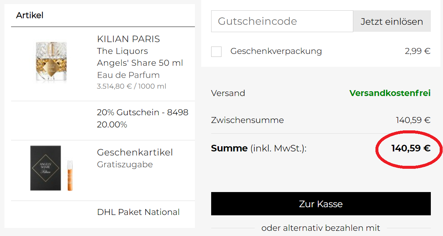443x236 pixels.
Task: Click the green Versandkostenfrei text
Action: [390, 93]
